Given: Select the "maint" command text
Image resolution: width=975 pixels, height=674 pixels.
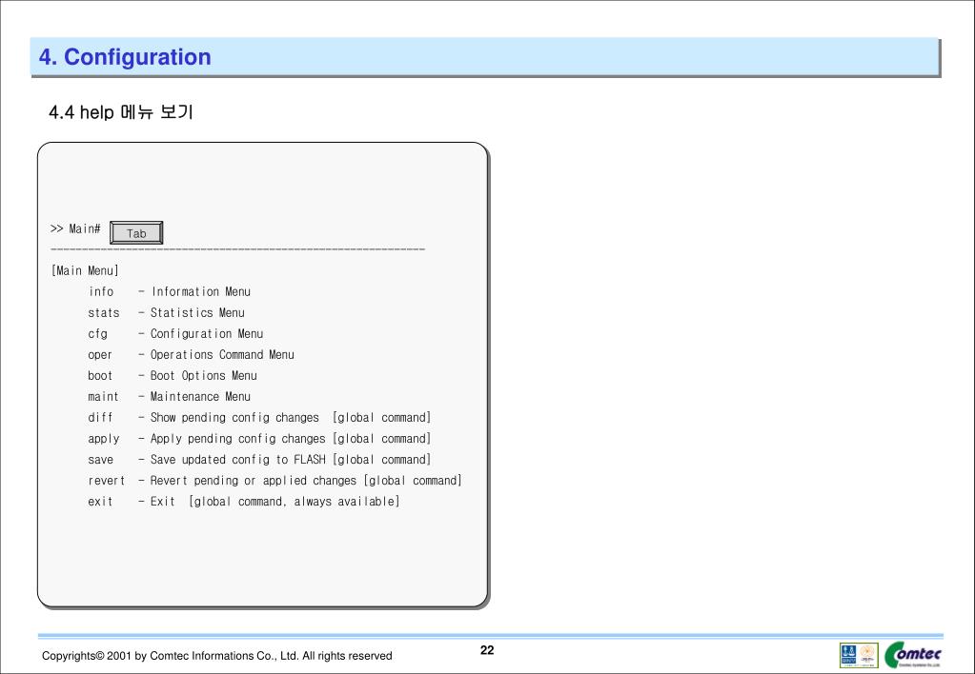Looking at the screenshot, I should click(103, 397).
